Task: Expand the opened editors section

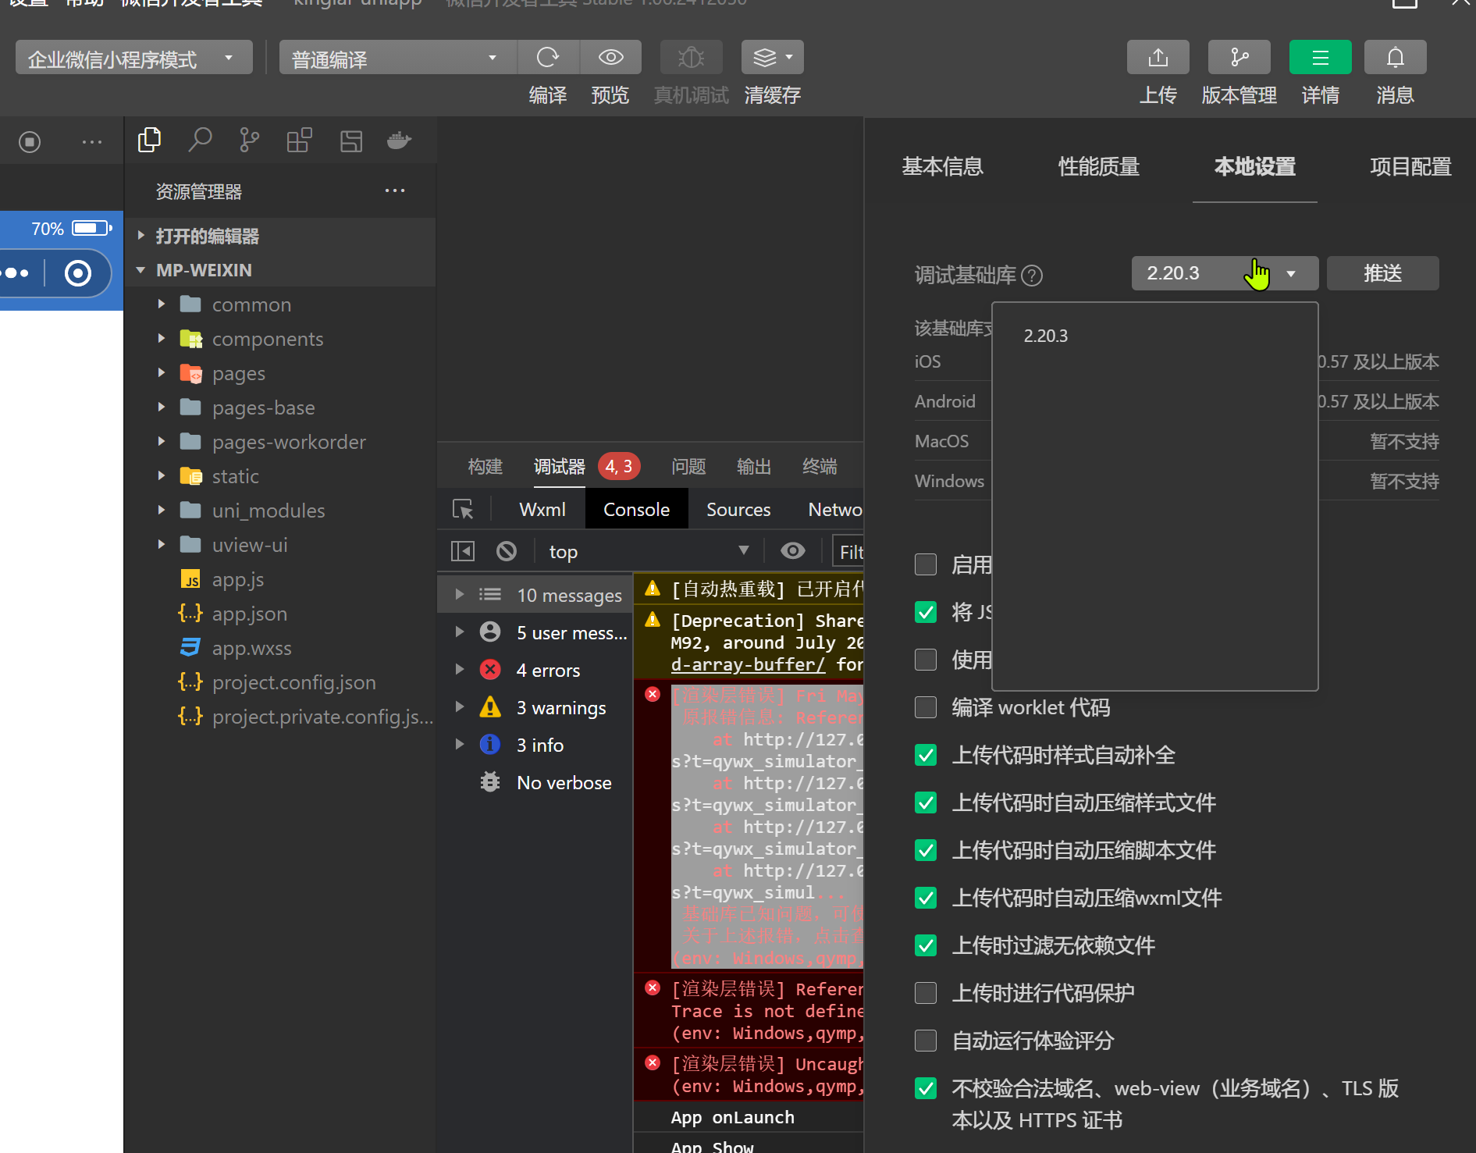Action: (x=279, y=236)
